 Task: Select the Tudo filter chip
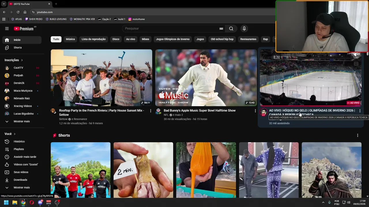[x=56, y=39]
